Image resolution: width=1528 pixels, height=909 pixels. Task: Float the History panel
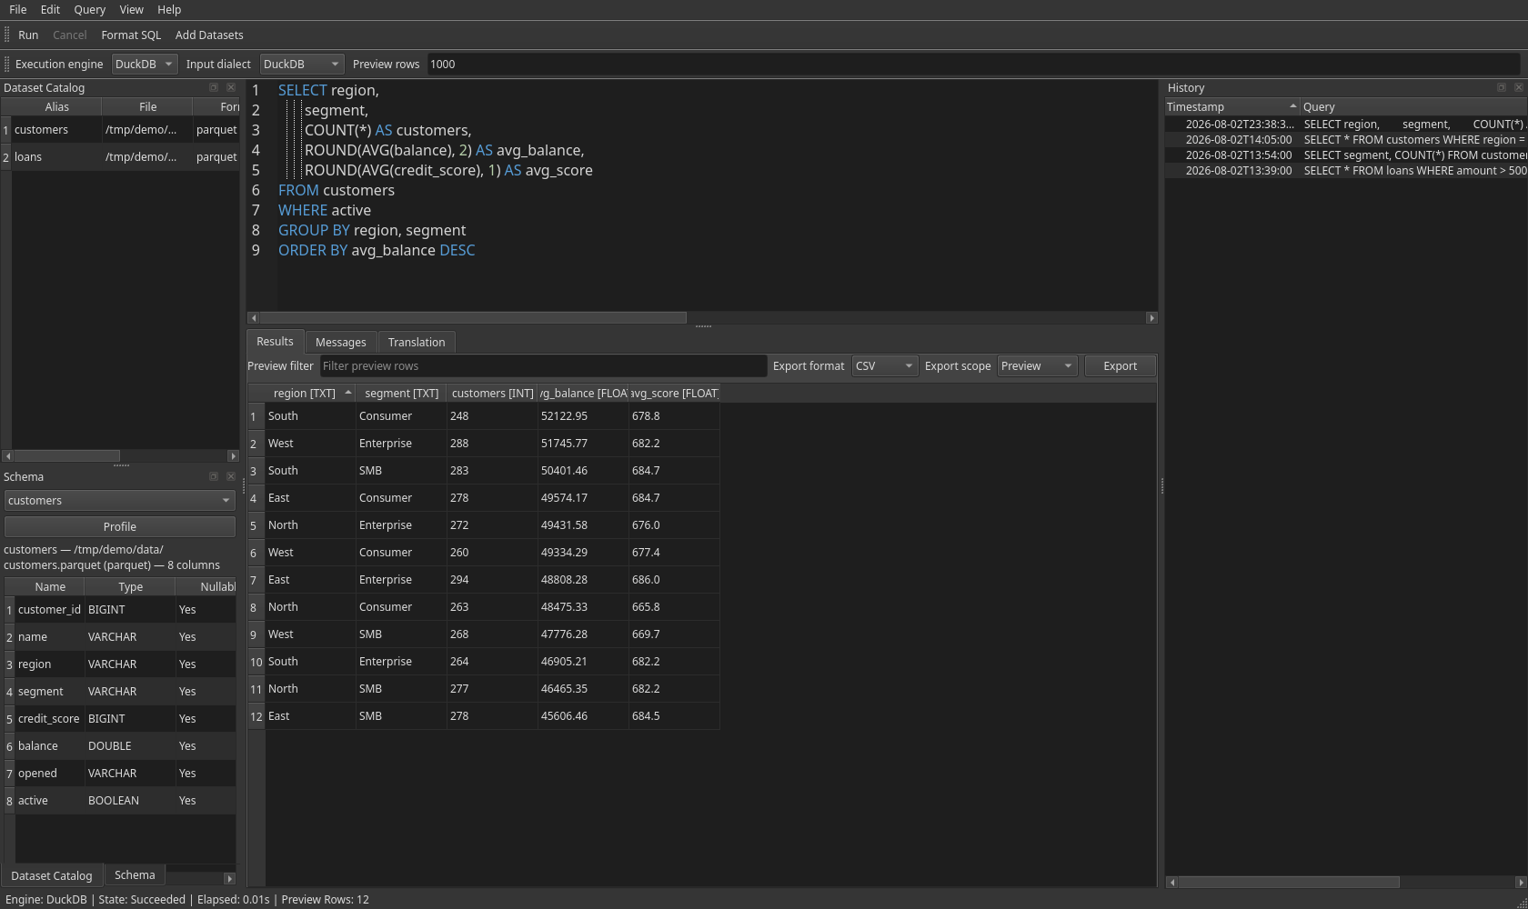(x=1502, y=87)
